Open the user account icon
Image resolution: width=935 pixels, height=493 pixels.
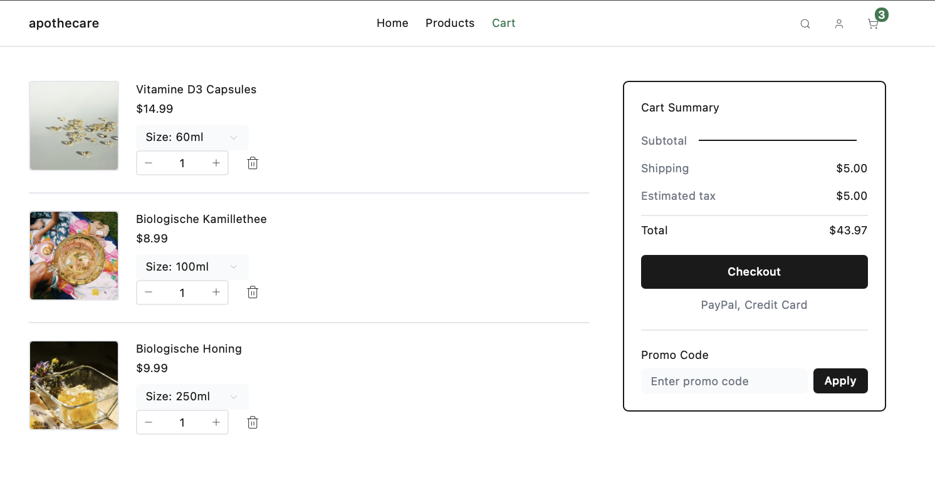pos(839,24)
